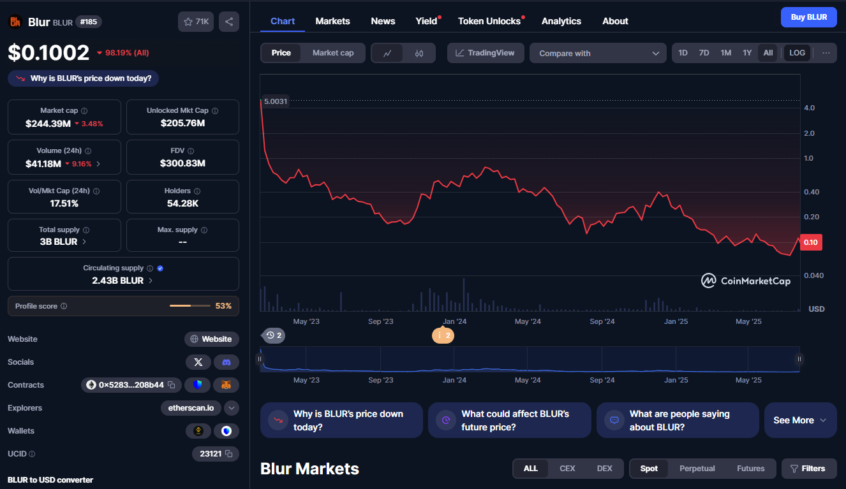Viewport: 846px width, 489px height.
Task: Open the News tab
Action: tap(383, 21)
